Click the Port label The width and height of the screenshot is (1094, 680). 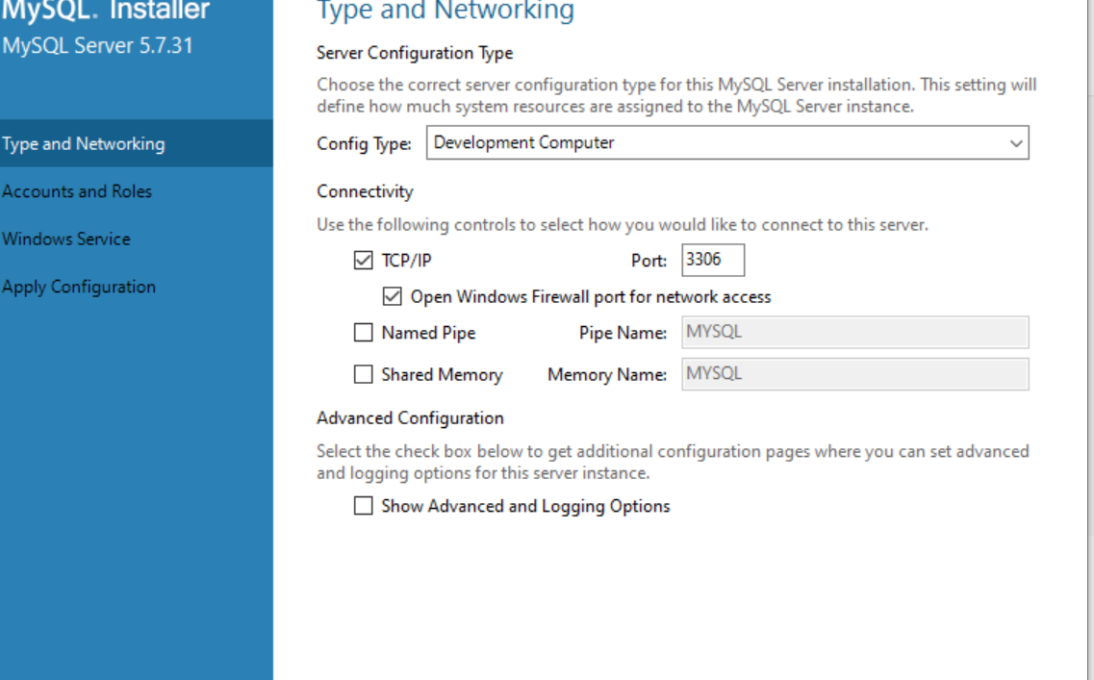click(649, 261)
